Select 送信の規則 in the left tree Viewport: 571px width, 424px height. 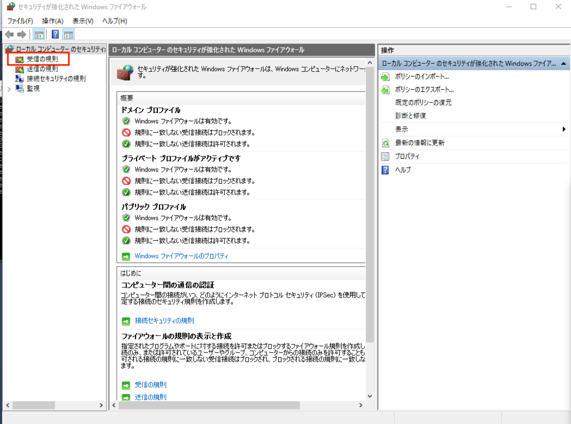pyautogui.click(x=42, y=69)
